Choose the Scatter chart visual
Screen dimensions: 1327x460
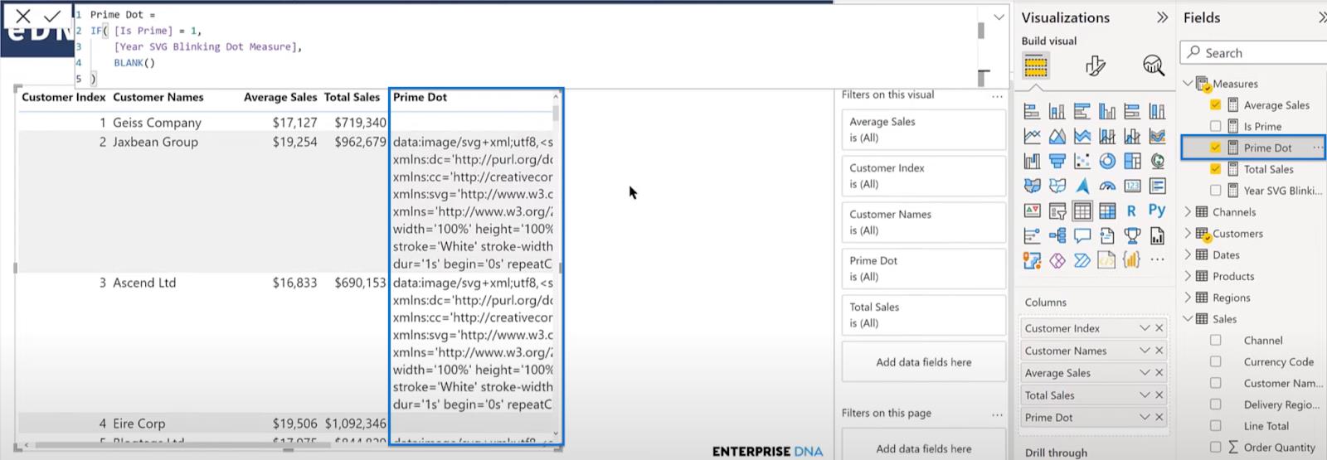pyautogui.click(x=1082, y=161)
